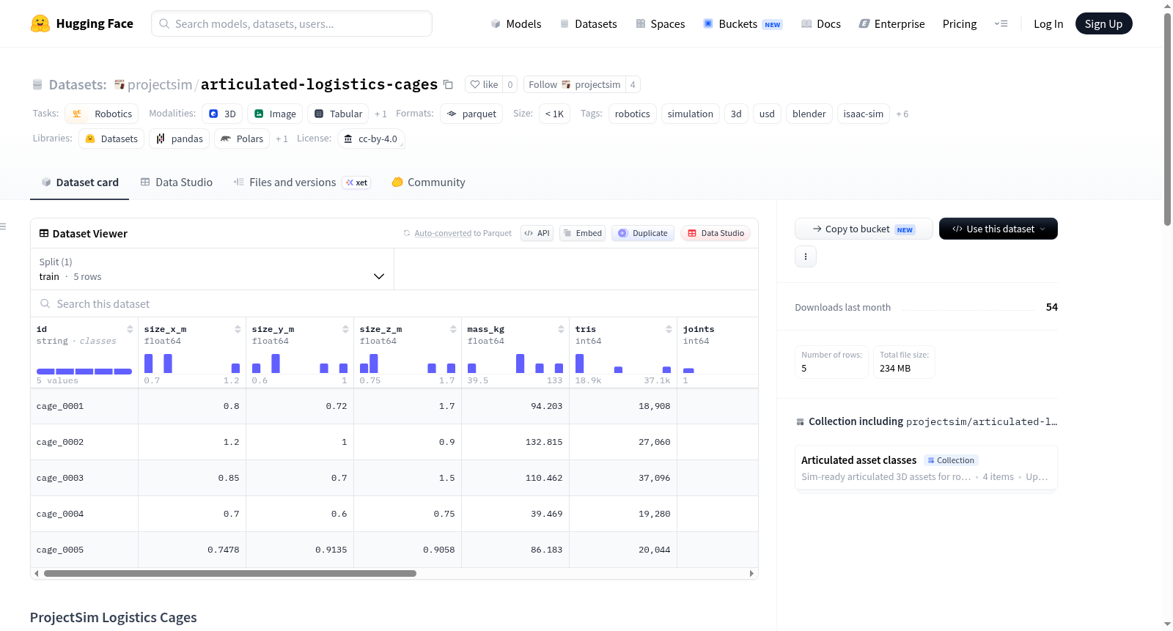Click the mass_kg histogram bar chart
1173x631 pixels.
click(515, 363)
